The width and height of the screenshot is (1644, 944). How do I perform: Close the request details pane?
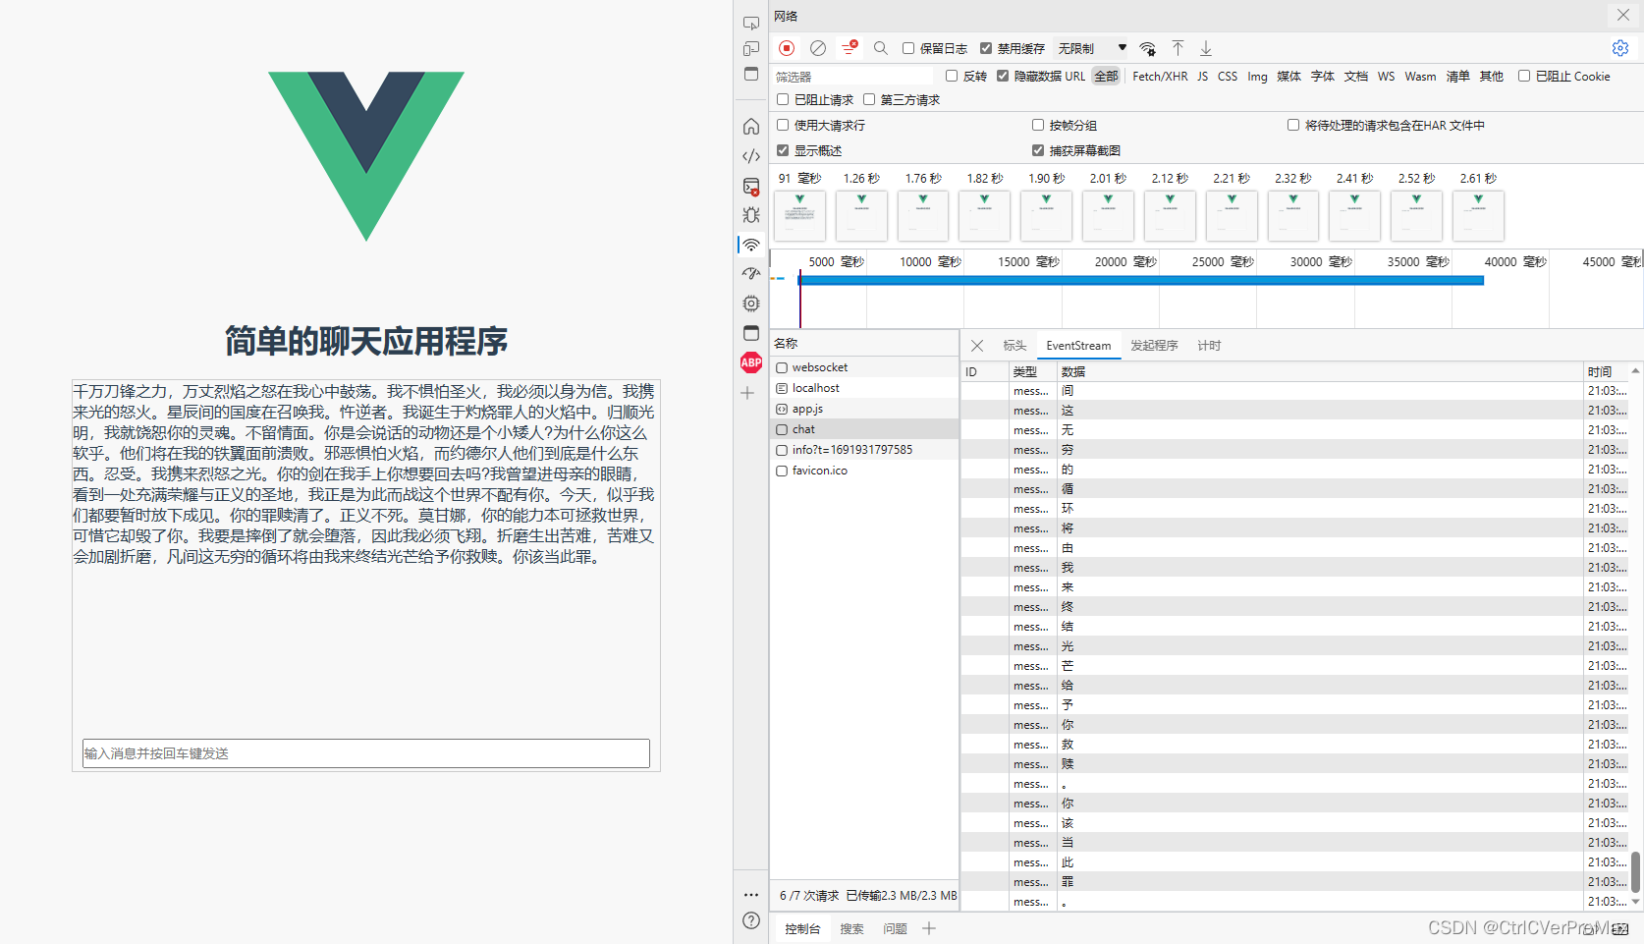pos(977,346)
